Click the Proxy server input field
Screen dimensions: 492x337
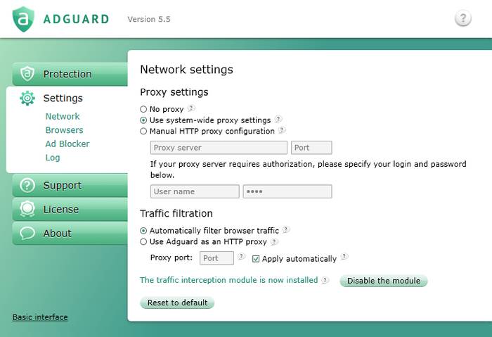(219, 148)
